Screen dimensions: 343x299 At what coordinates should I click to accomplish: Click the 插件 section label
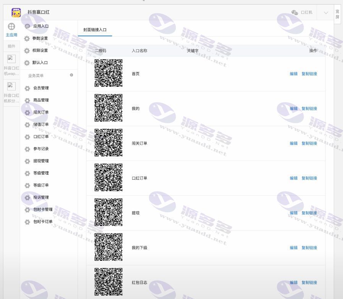[x=11, y=46]
